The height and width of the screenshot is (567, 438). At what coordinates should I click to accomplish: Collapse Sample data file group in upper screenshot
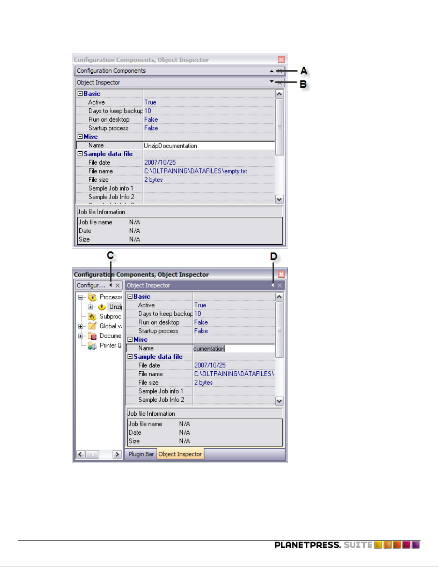tap(80, 154)
